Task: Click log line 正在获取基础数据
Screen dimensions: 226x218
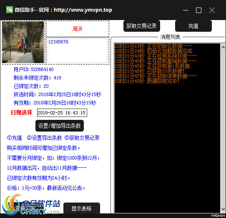Action: coord(156,61)
